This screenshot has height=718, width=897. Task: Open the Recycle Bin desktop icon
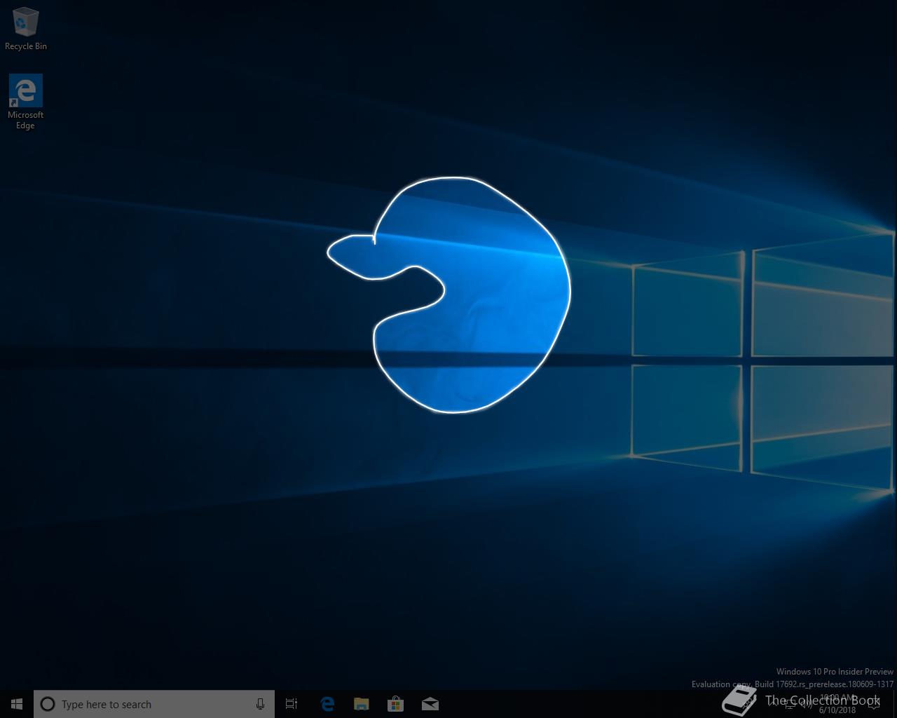[26, 29]
